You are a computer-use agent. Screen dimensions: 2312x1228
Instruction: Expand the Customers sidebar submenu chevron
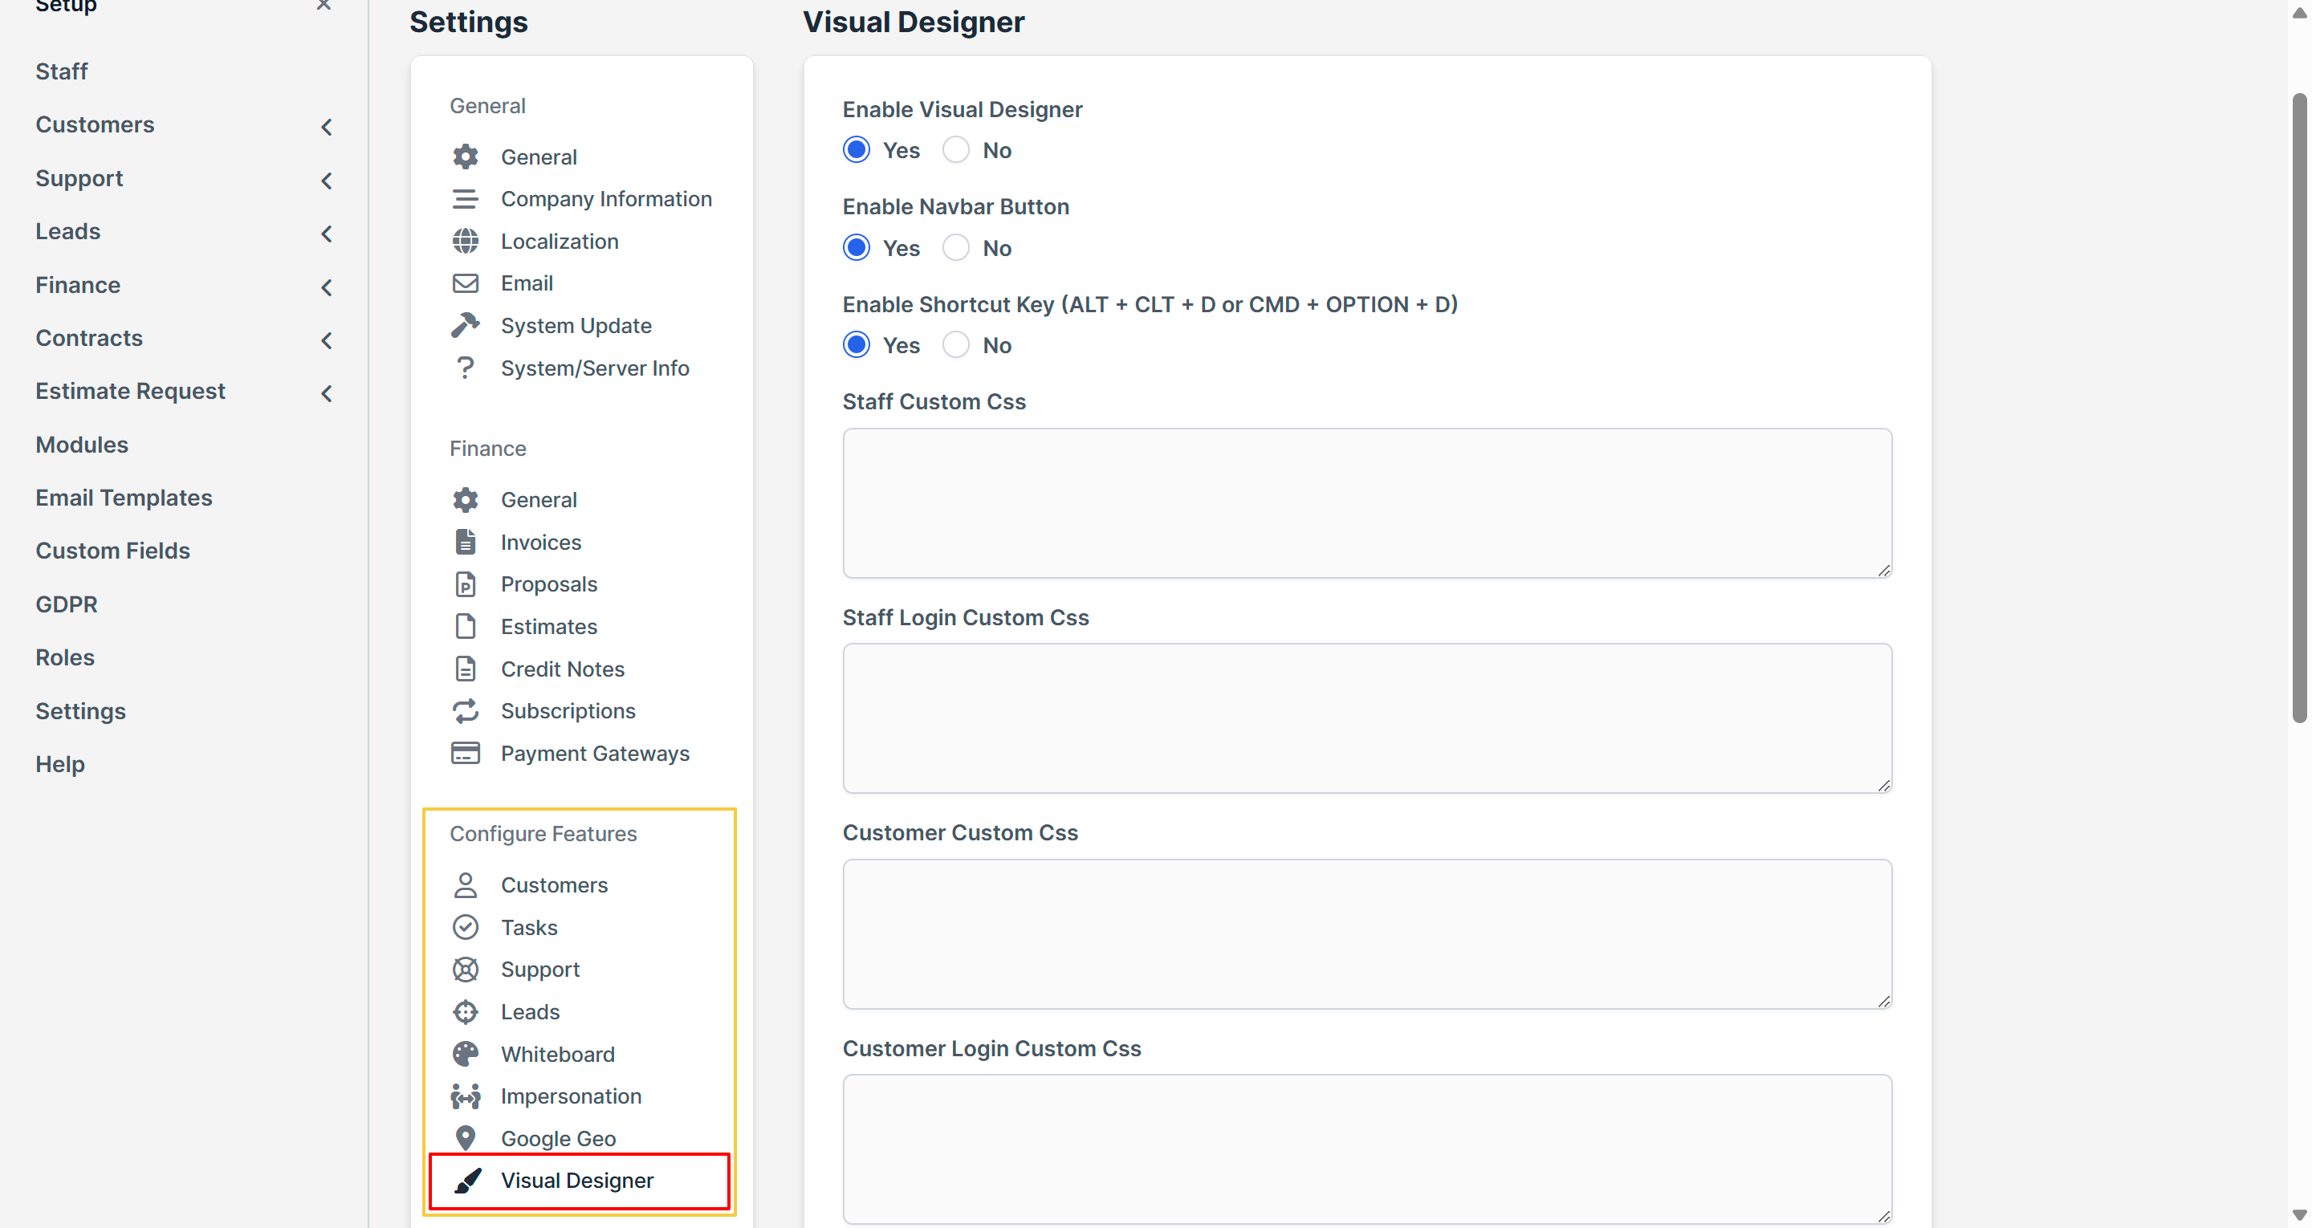pos(327,127)
